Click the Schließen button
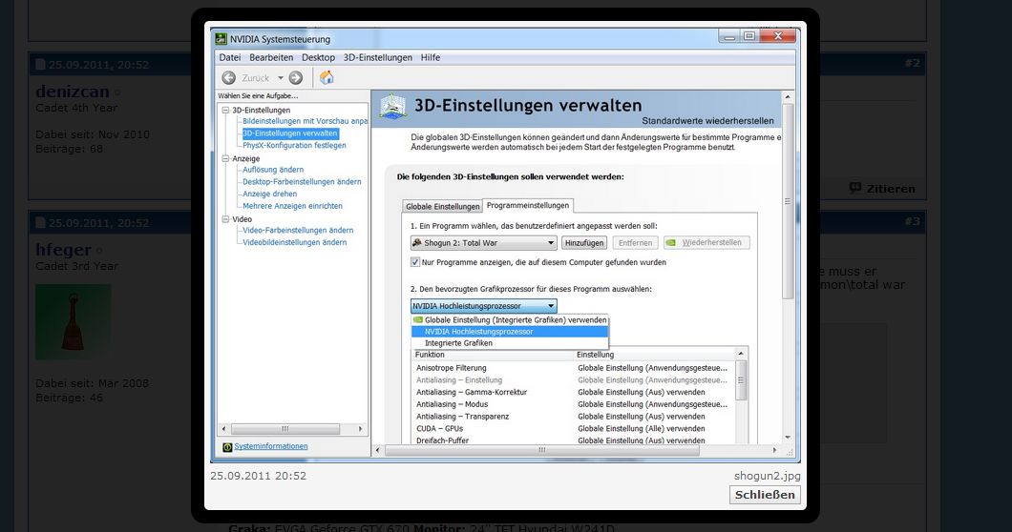This screenshot has height=532, width=1012. 765,495
